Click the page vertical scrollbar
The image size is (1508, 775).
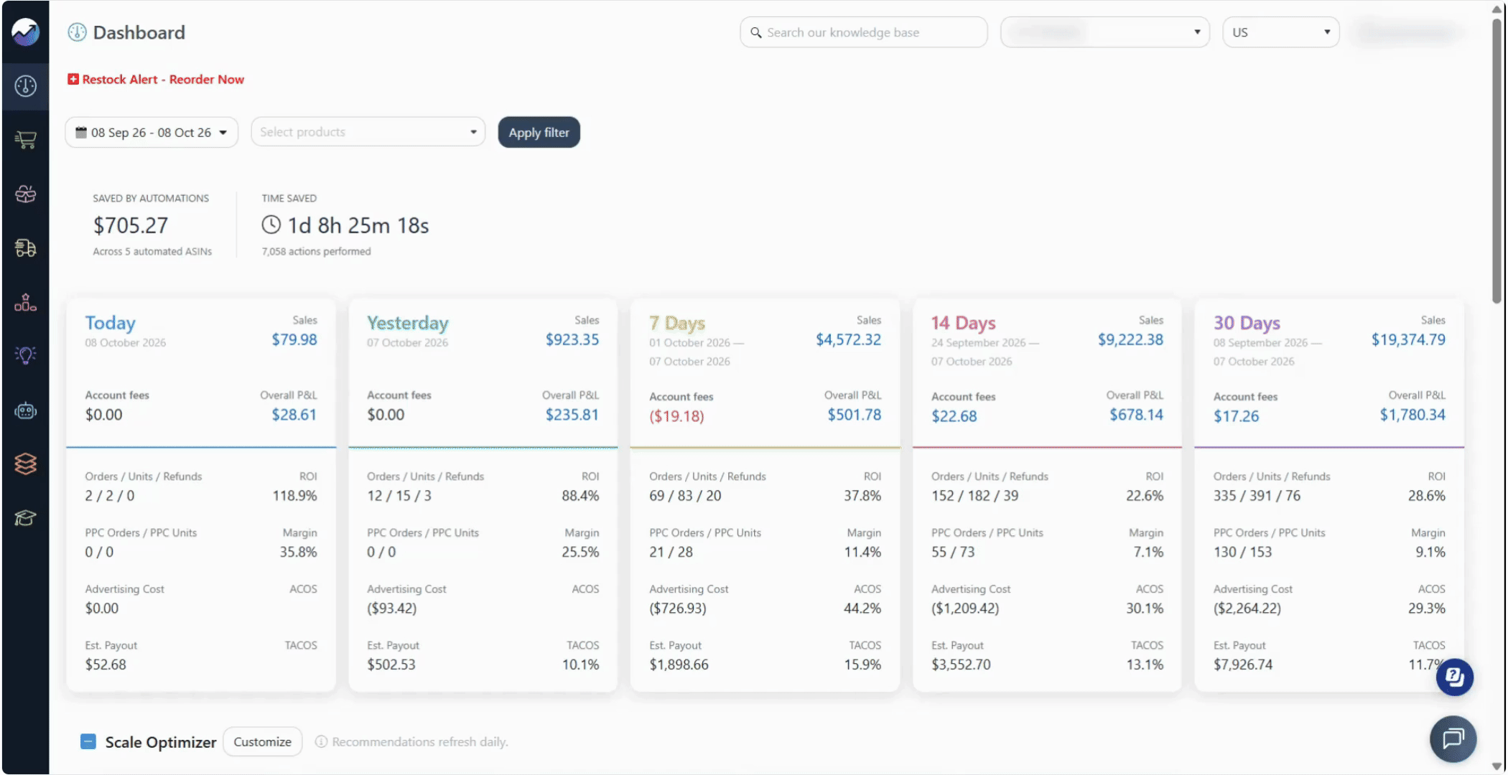pos(1496,161)
